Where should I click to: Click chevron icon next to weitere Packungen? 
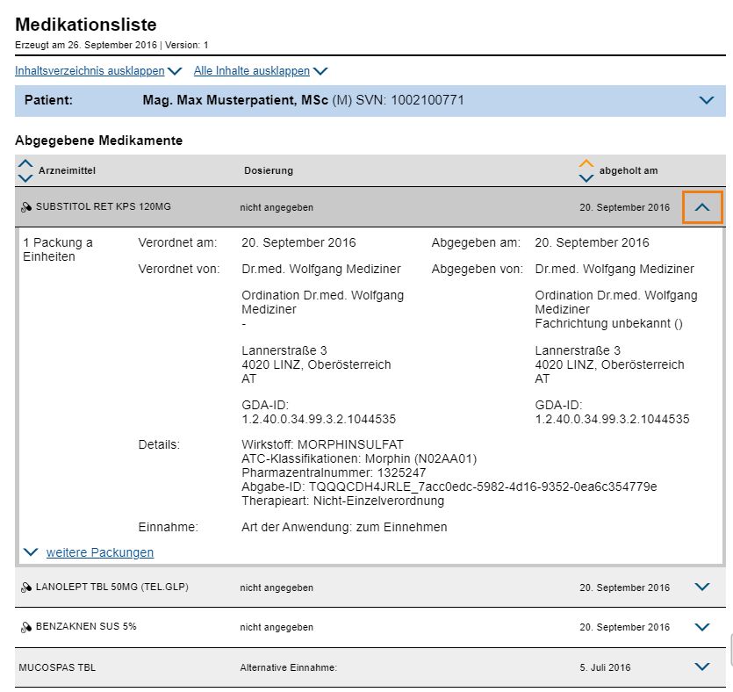click(x=31, y=552)
